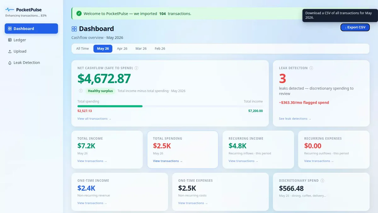Click the $566.48 Discretionary Spend amount

pyautogui.click(x=291, y=188)
